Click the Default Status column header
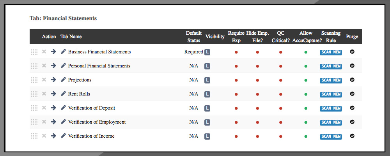390x156 pixels. [193, 37]
